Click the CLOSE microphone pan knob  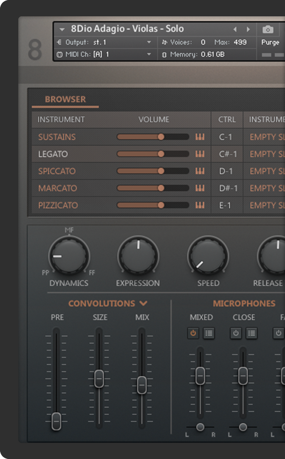click(x=243, y=427)
